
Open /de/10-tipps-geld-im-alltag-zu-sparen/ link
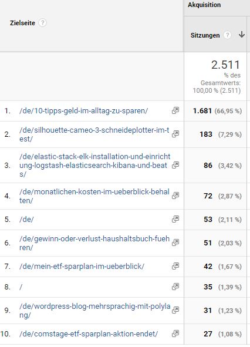click(84, 110)
